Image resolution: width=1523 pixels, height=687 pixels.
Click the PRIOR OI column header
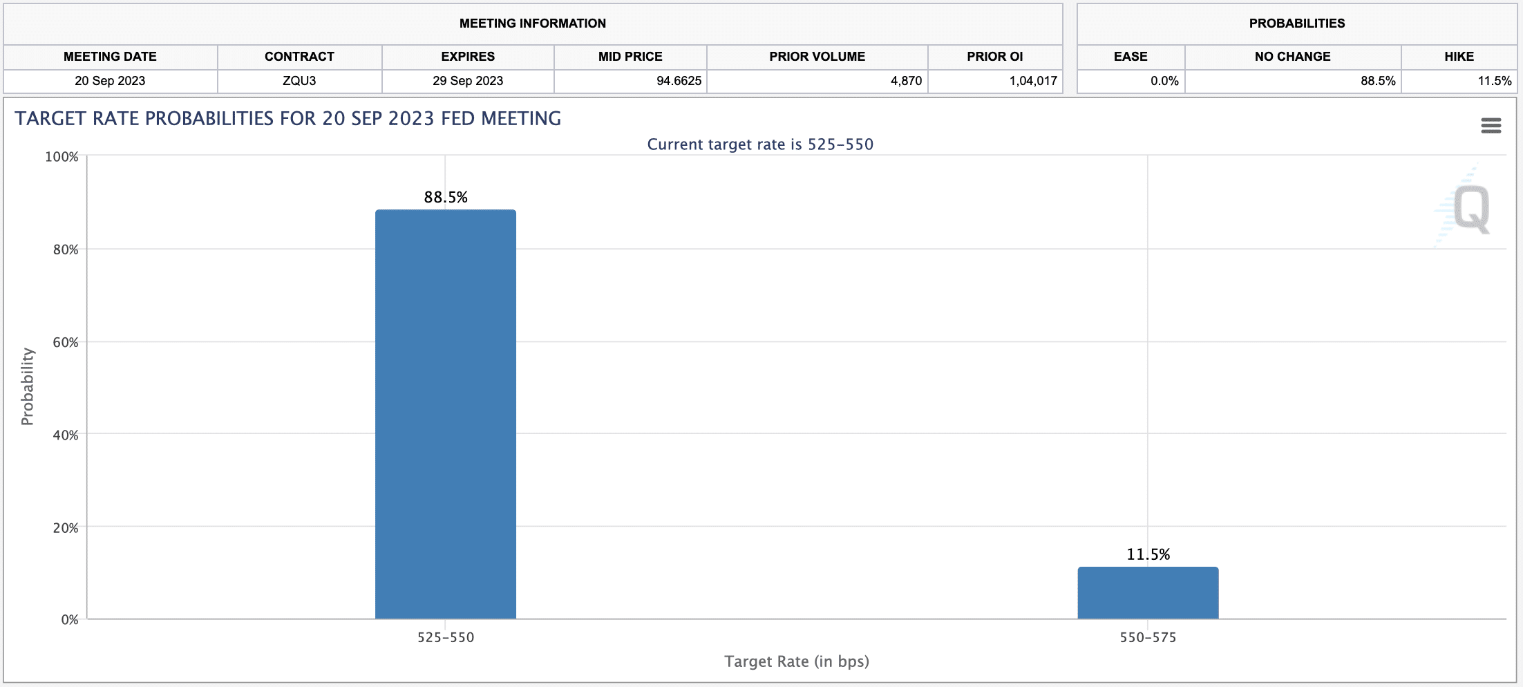[995, 57]
